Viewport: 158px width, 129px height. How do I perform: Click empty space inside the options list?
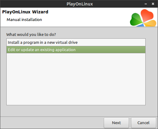[x=76, y=79]
